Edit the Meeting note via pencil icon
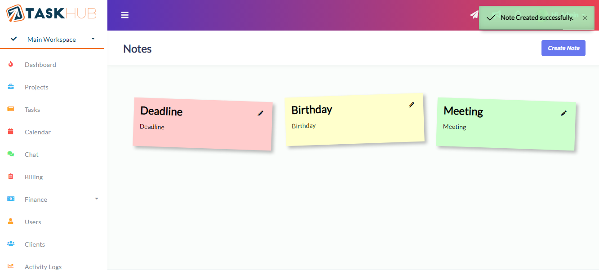599x270 pixels. 564,113
